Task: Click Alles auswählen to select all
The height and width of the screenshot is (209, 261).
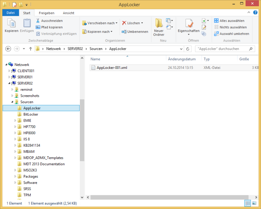Action: tap(231, 20)
